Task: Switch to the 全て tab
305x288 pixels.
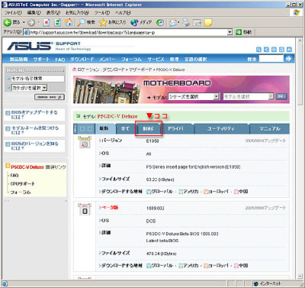Action: pyautogui.click(x=125, y=129)
